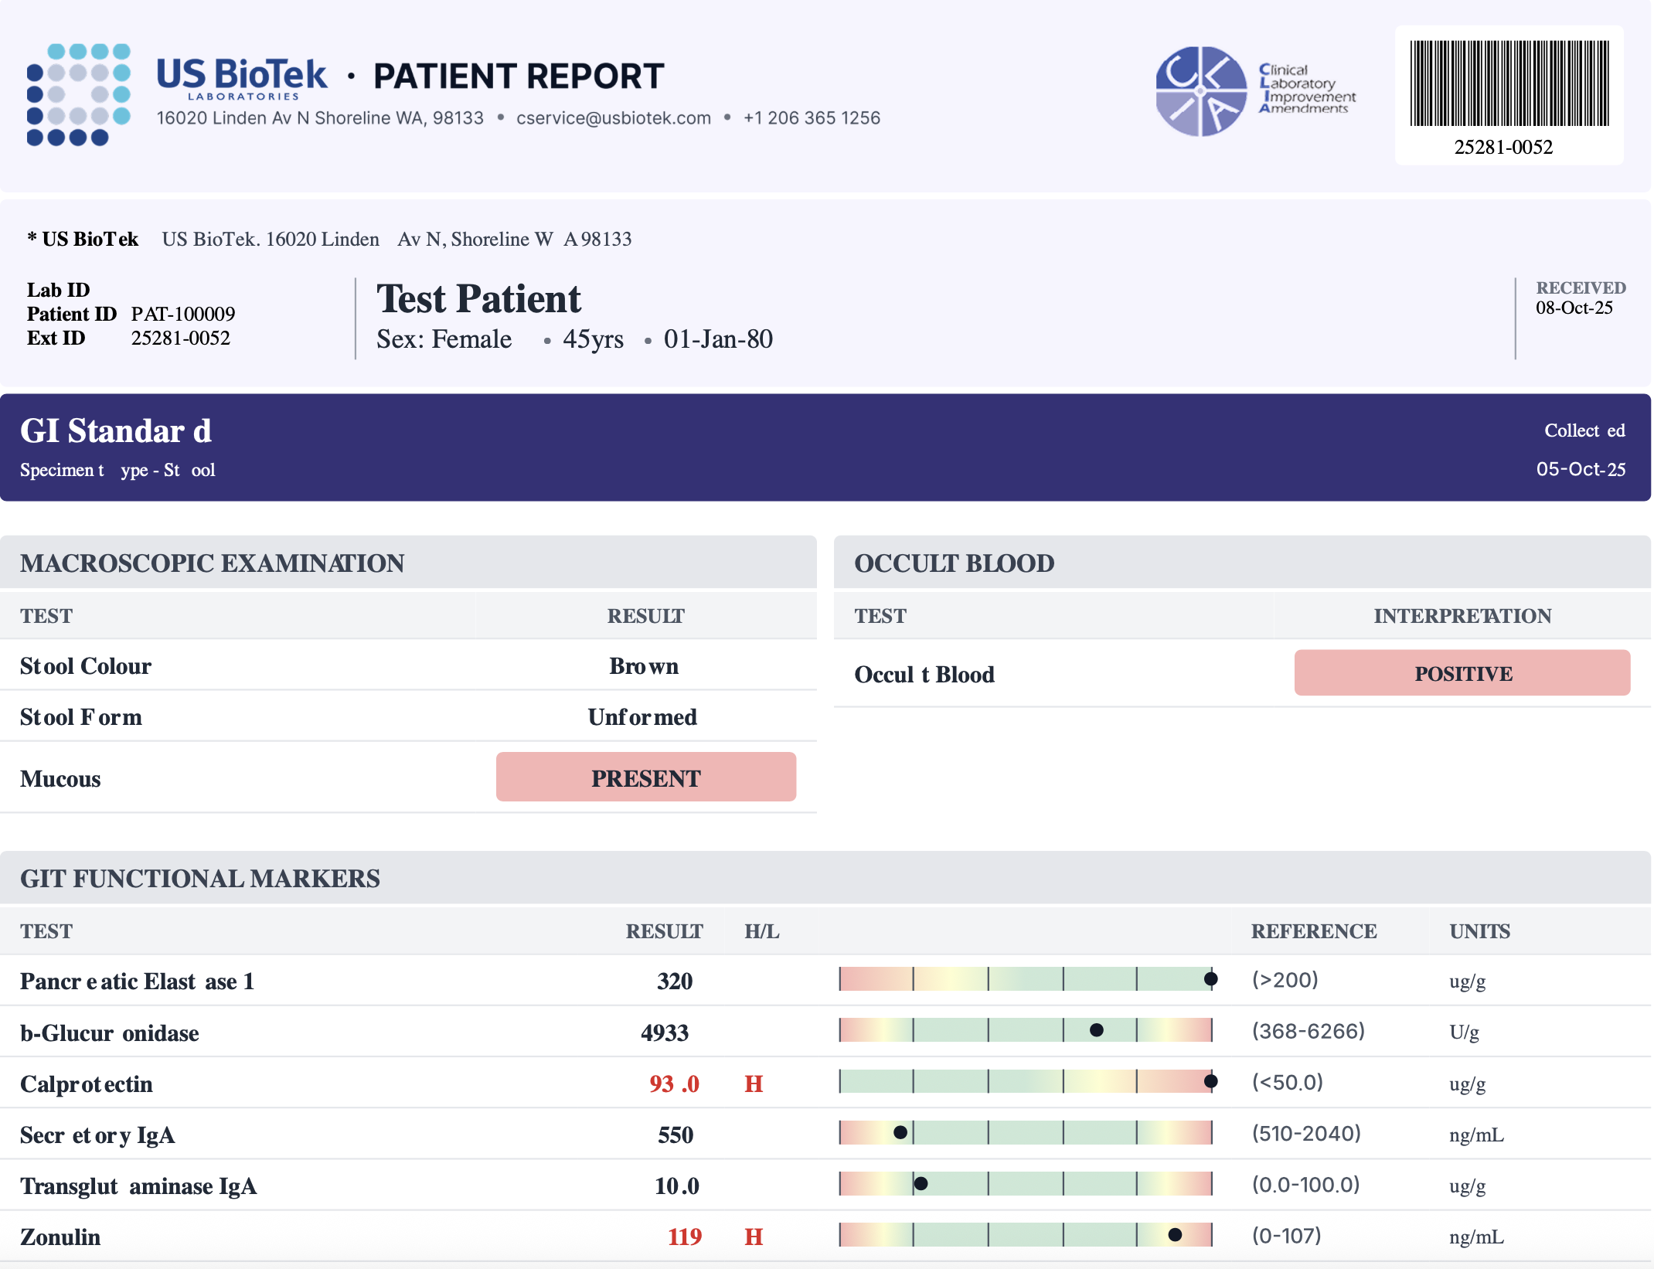Click the Pancreatic Elastase 1 range bar
The height and width of the screenshot is (1269, 1654).
point(1026,979)
